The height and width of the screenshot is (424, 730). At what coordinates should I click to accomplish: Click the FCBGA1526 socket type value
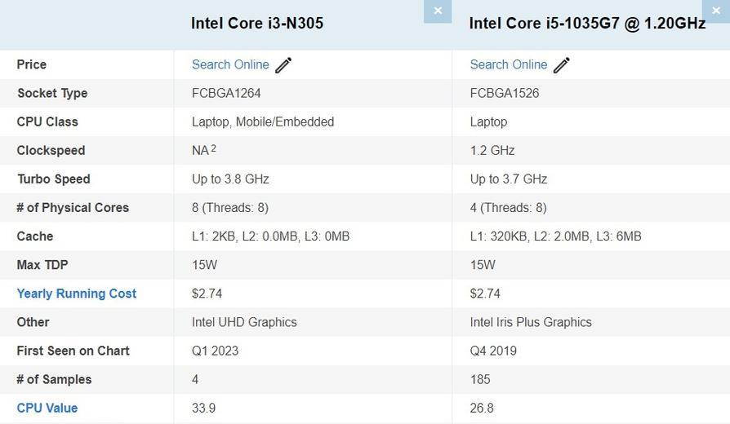505,93
